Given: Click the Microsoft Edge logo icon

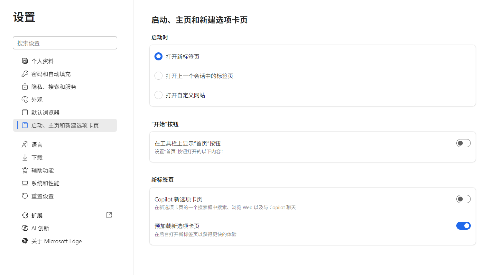Looking at the screenshot, I should click(x=25, y=241).
